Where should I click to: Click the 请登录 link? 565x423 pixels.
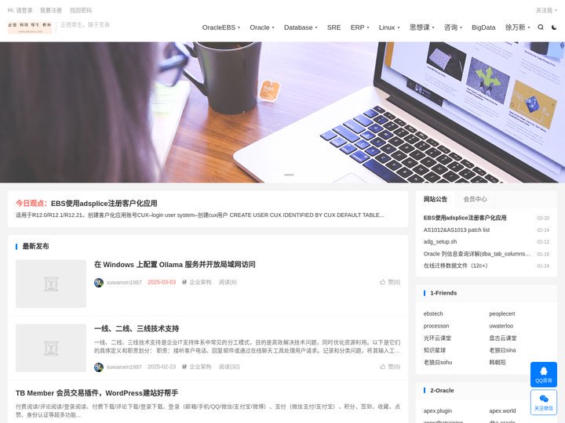click(x=24, y=10)
